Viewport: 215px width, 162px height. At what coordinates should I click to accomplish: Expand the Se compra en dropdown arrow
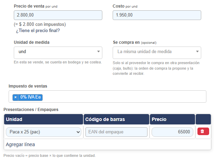pyautogui.click(x=197, y=52)
